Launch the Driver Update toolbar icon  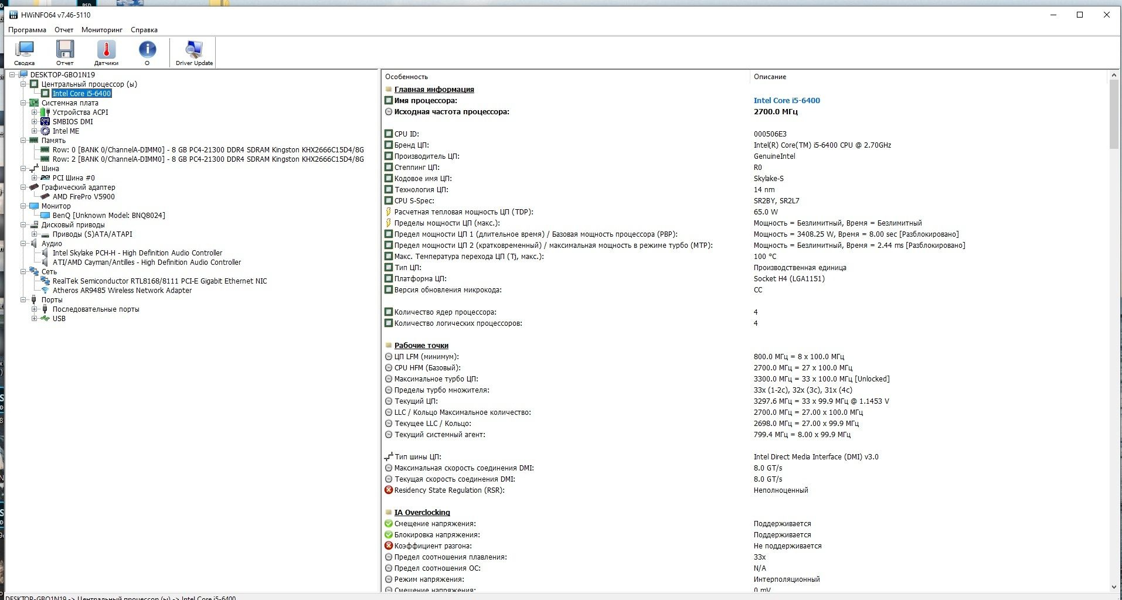(194, 53)
